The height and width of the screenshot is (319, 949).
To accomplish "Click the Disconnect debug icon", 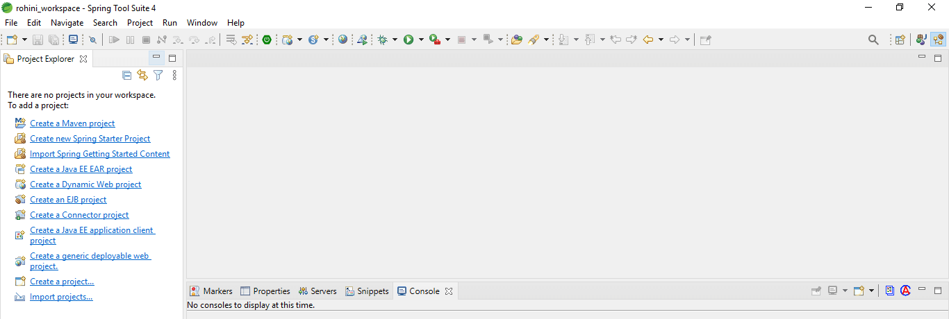I will 162,40.
